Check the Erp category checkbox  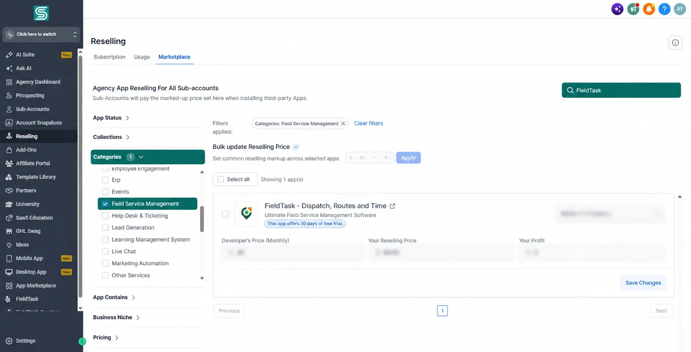105,180
